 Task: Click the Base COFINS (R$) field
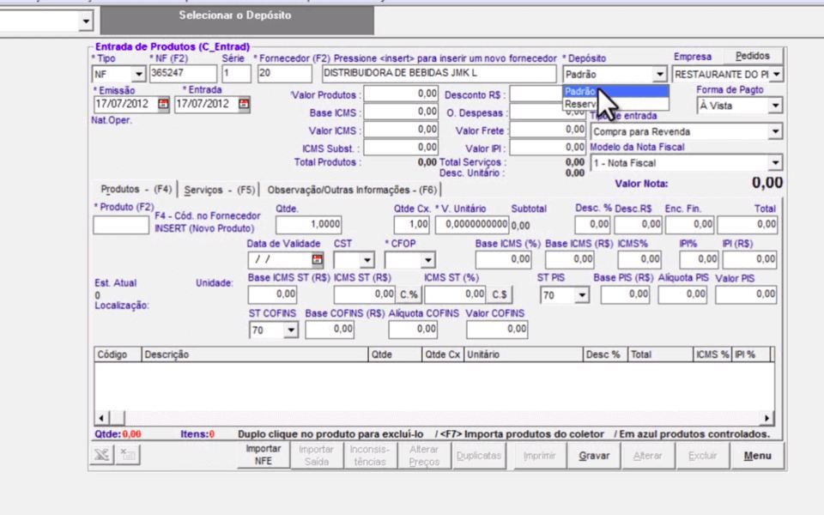(330, 330)
